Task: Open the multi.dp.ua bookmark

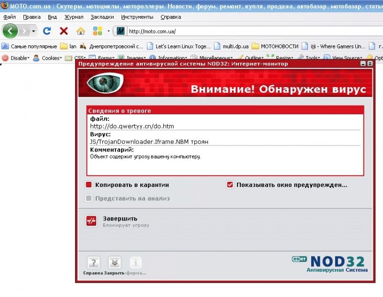Action: point(231,46)
